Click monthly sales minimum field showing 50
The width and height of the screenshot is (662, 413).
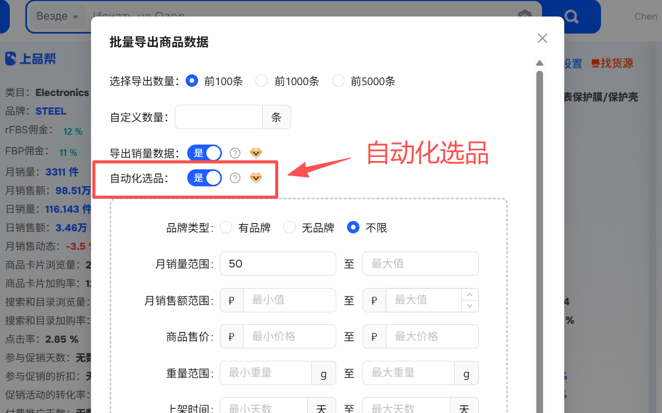[278, 264]
